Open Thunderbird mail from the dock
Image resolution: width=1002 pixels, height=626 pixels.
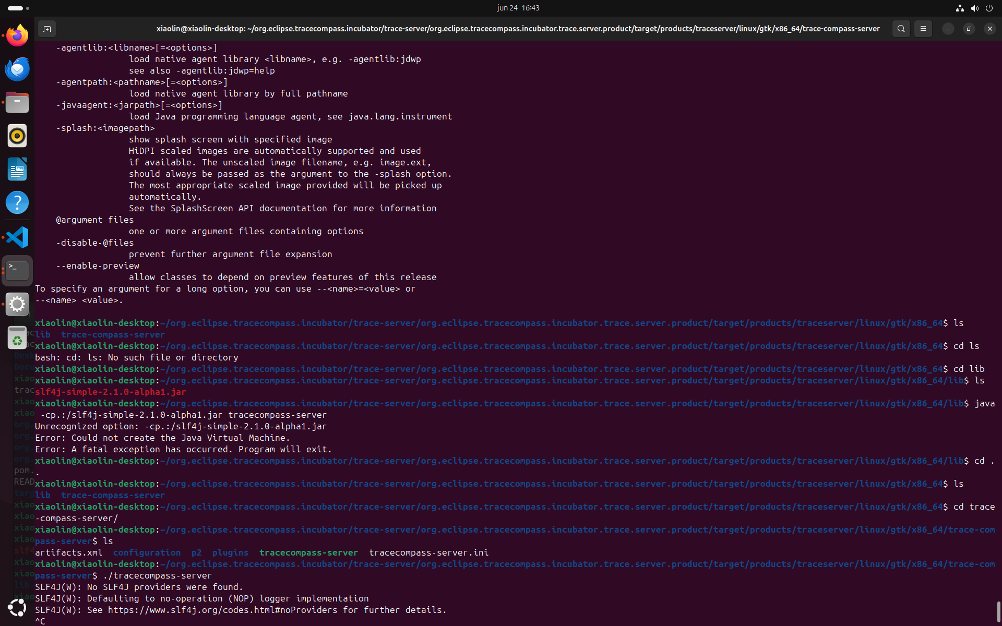pyautogui.click(x=17, y=69)
